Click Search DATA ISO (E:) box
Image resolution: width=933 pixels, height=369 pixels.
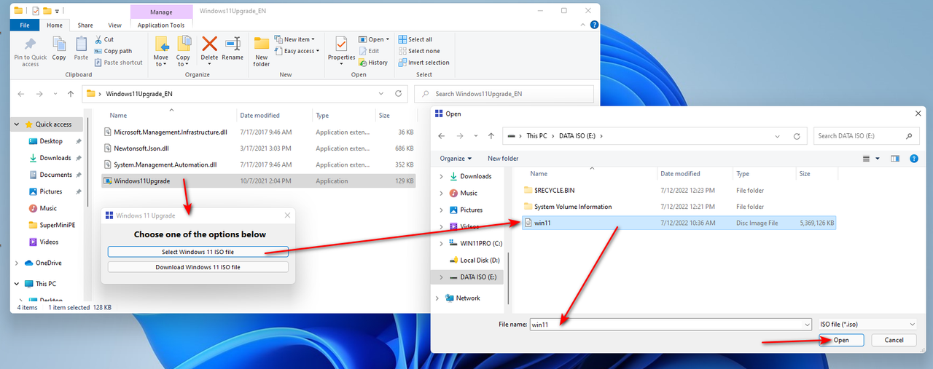(867, 135)
